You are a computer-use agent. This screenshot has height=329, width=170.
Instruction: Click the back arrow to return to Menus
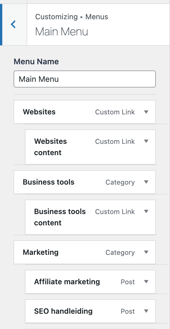pyautogui.click(x=13, y=24)
